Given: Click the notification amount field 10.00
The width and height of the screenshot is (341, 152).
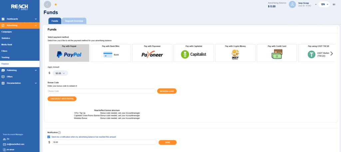Looking at the screenshot, I should (x=105, y=142).
